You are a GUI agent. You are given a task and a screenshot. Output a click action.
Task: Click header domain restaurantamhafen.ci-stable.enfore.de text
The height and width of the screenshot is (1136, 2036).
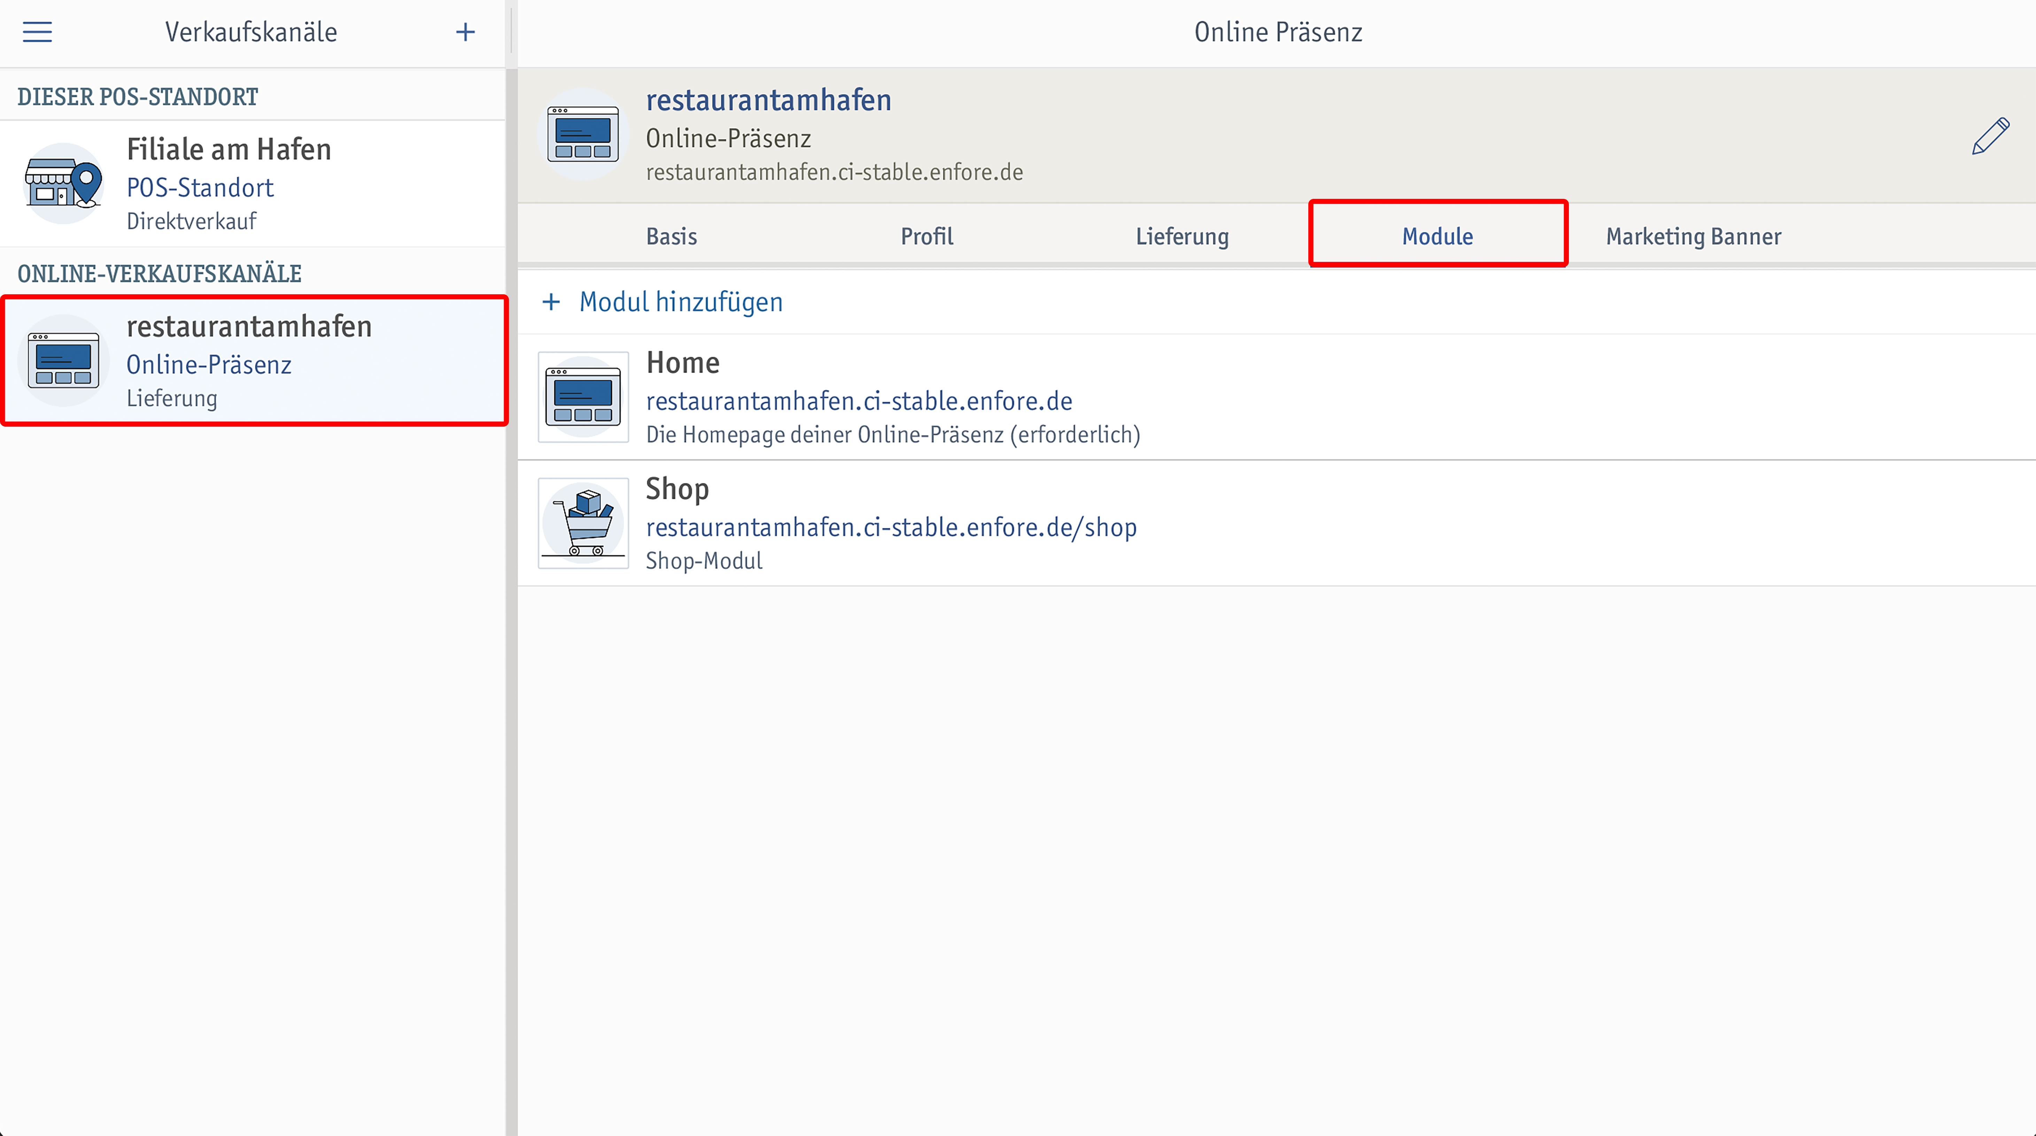(835, 172)
